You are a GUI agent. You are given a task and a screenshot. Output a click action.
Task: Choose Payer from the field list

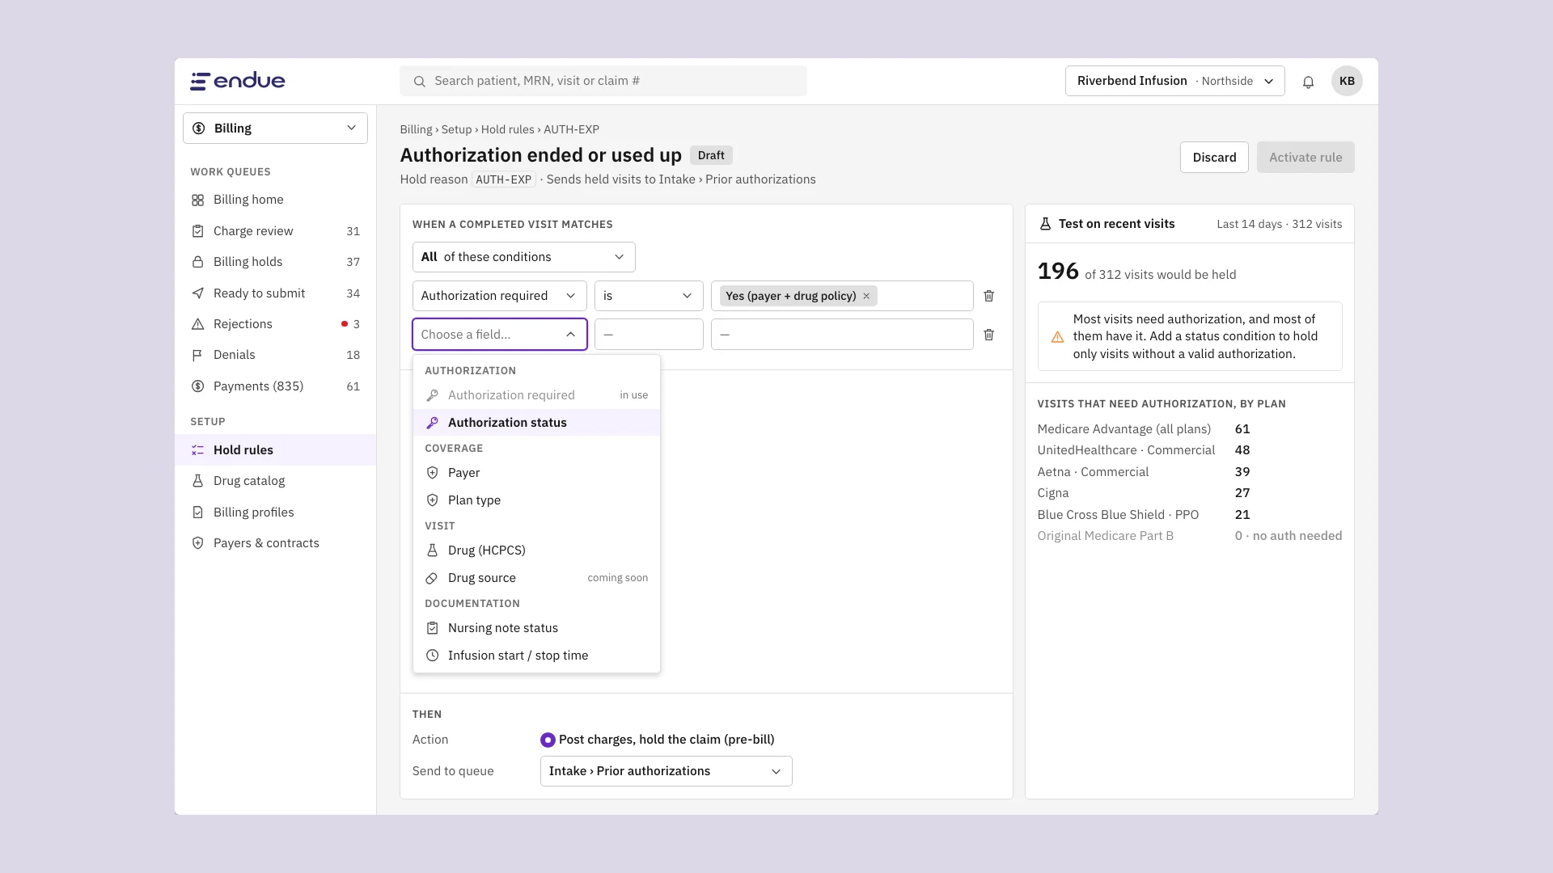[536, 473]
